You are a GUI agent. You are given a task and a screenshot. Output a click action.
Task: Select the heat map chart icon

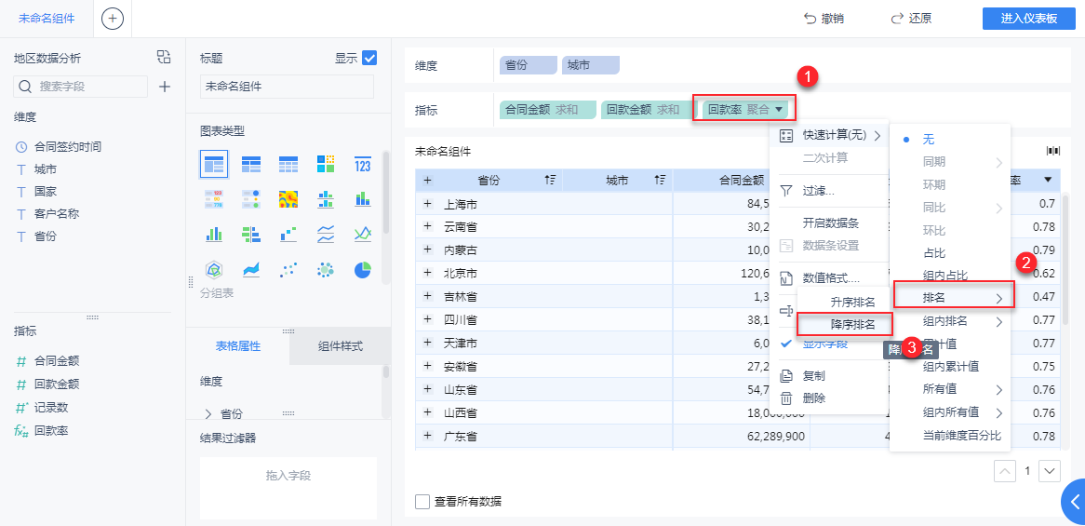coord(288,199)
